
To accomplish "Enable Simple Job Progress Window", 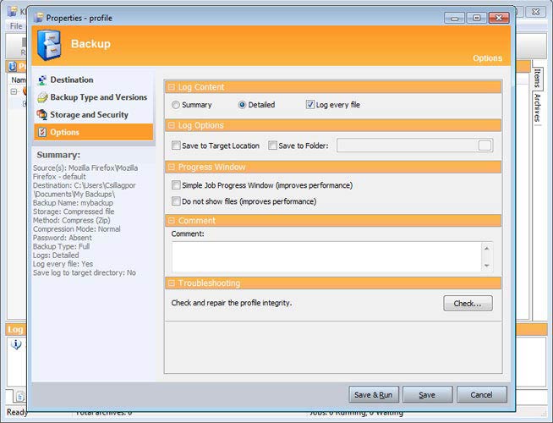I will click(176, 184).
